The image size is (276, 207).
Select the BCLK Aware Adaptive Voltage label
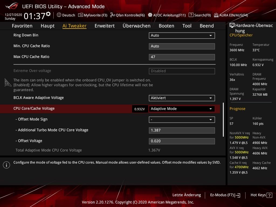39,98
